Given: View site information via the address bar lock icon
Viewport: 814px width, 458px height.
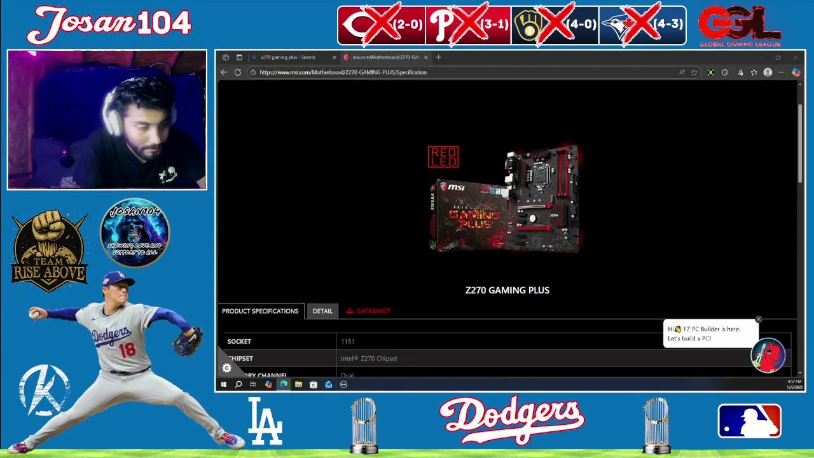Looking at the screenshot, I should coord(253,73).
